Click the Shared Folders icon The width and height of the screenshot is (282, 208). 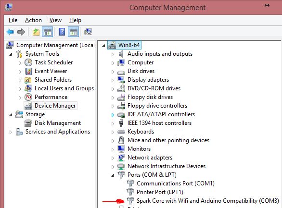click(x=28, y=80)
